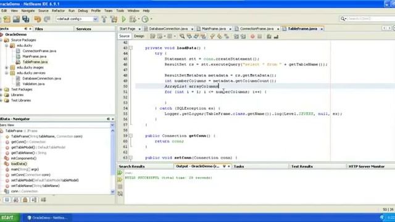The height and width of the screenshot is (222, 395).
Task: Toggle the fourth Navigator filter icon
Action: [35, 200]
